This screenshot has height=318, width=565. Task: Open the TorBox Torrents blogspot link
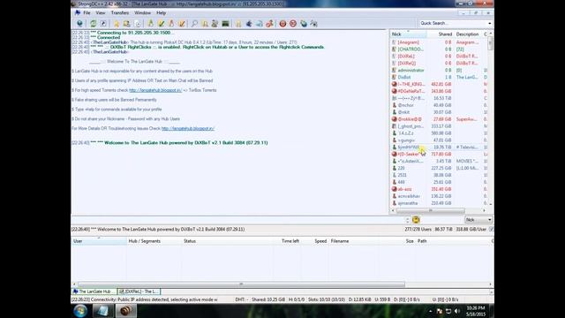coord(155,90)
